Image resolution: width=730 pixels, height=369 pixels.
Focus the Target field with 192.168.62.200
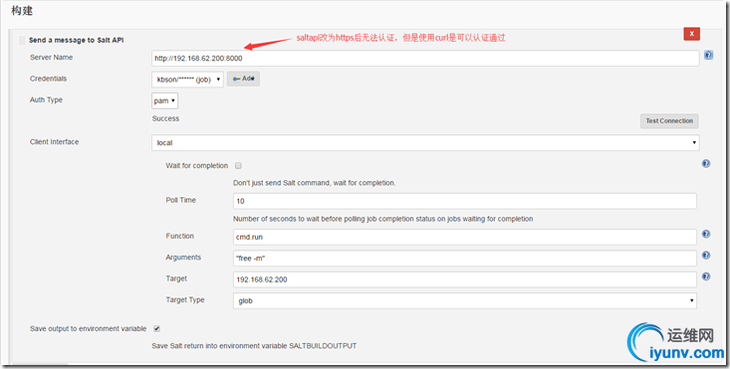(x=465, y=279)
